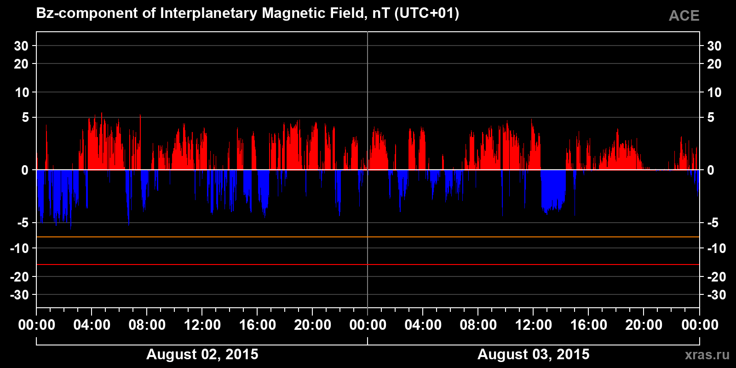Click the 08:00 time label under August 02
The height and width of the screenshot is (368, 736).
coord(147,325)
